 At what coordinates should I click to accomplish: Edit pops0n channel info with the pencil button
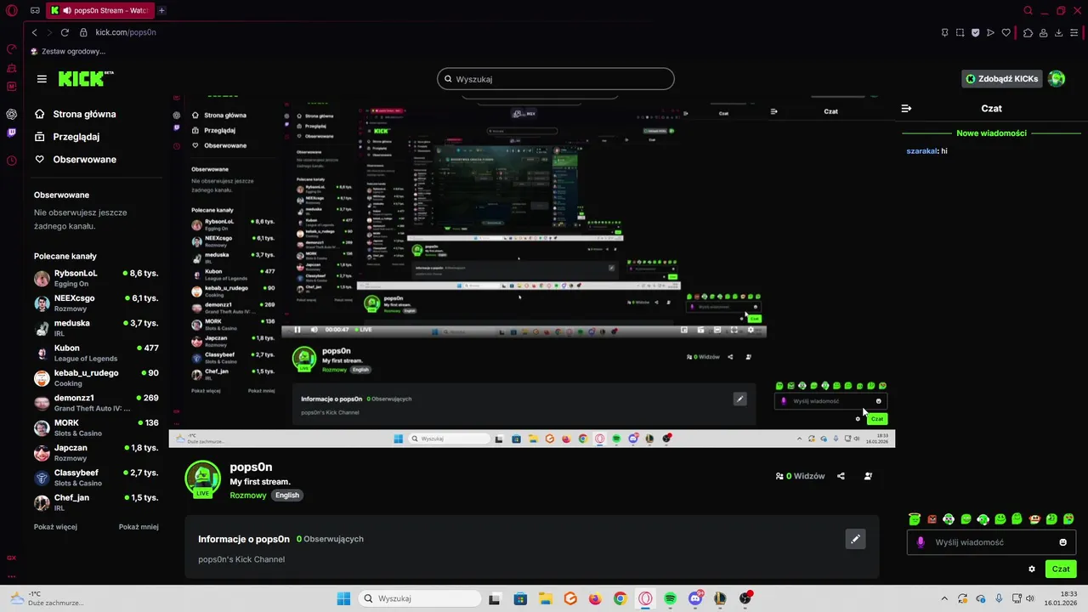(856, 539)
